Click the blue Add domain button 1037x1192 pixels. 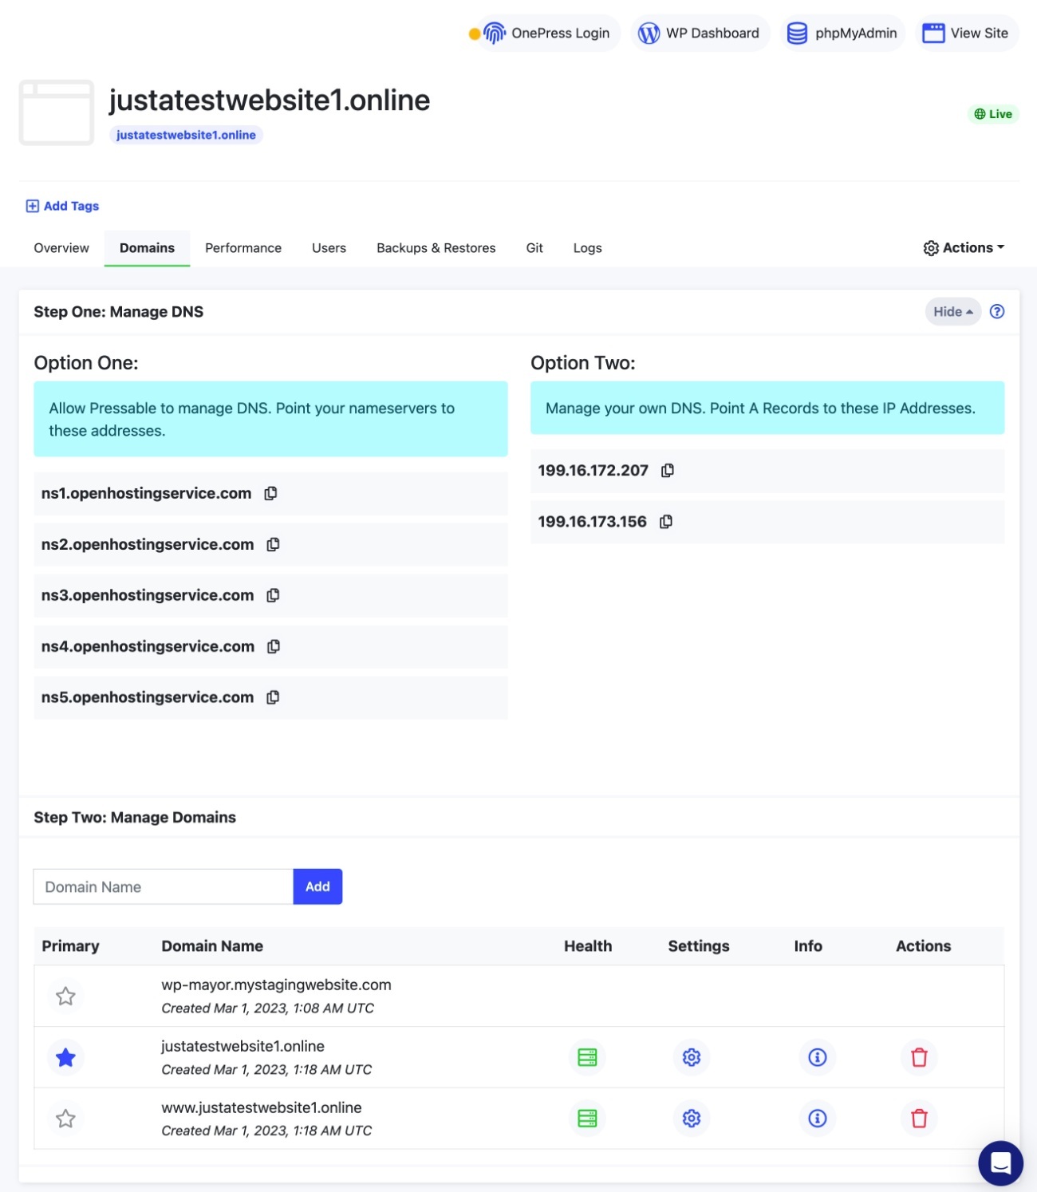click(317, 886)
